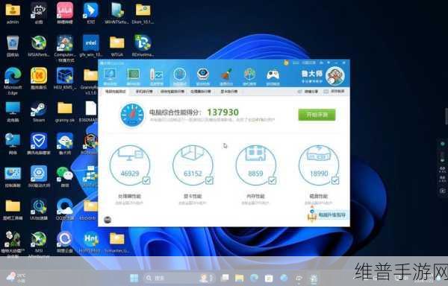Click the blue speedometer gauge icon

[132, 115]
